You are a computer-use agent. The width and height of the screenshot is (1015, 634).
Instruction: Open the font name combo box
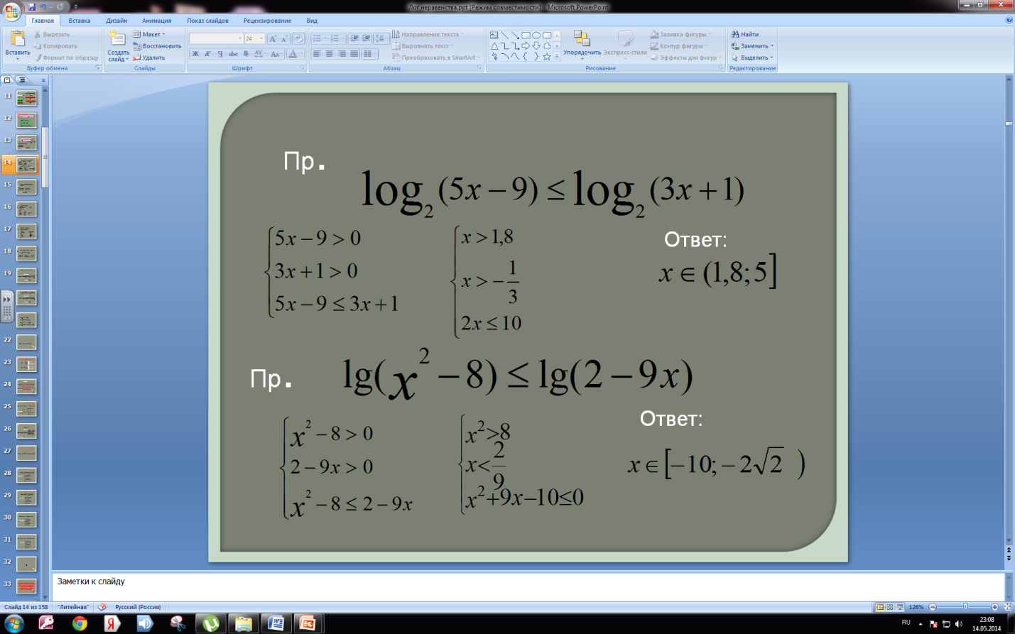(x=216, y=38)
